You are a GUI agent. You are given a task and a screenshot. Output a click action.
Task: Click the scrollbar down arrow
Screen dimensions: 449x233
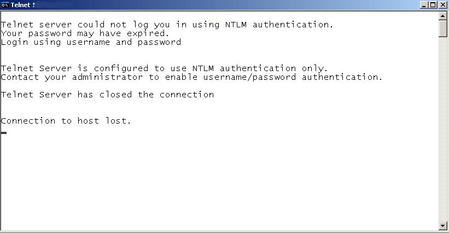(x=442, y=225)
